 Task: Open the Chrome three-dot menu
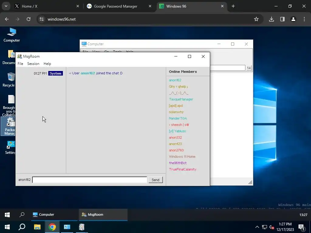point(304,19)
